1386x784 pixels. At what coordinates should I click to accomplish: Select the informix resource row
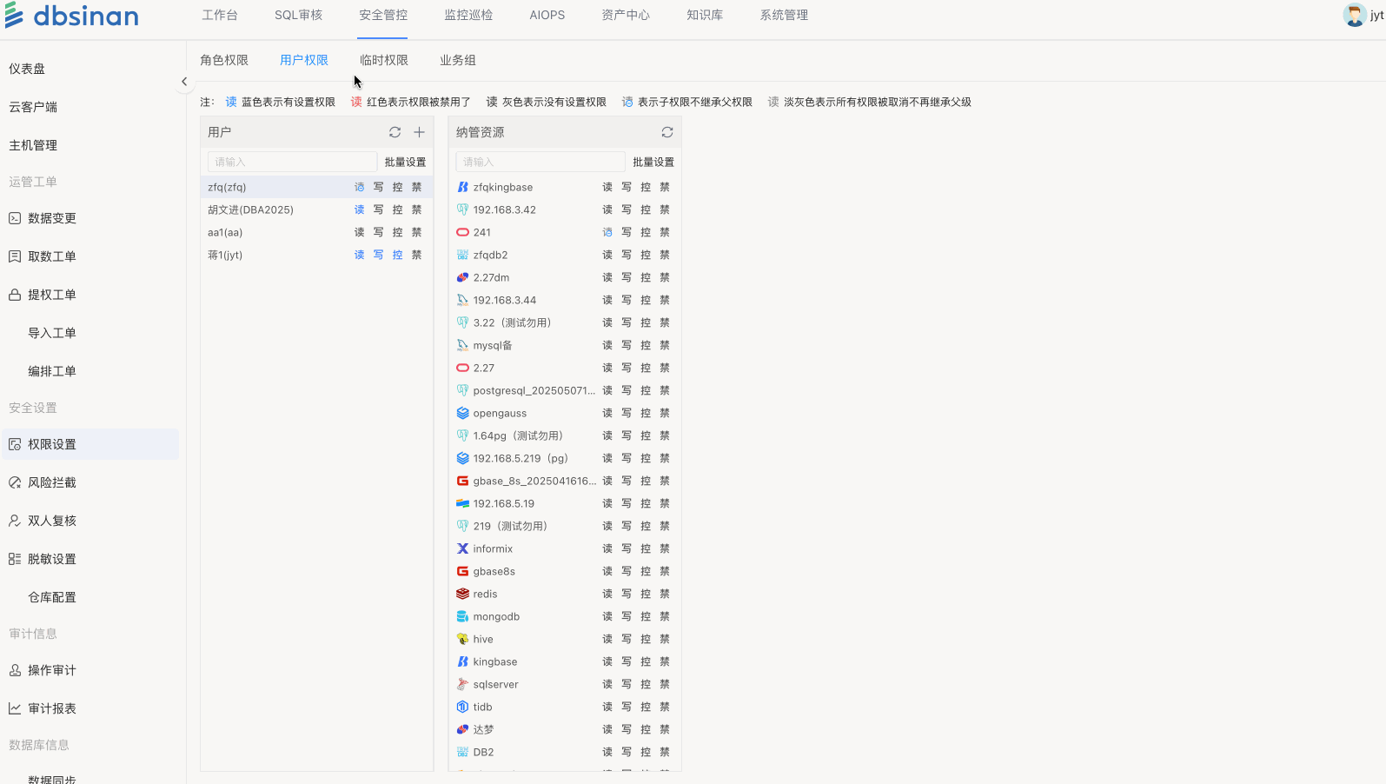tap(493, 548)
